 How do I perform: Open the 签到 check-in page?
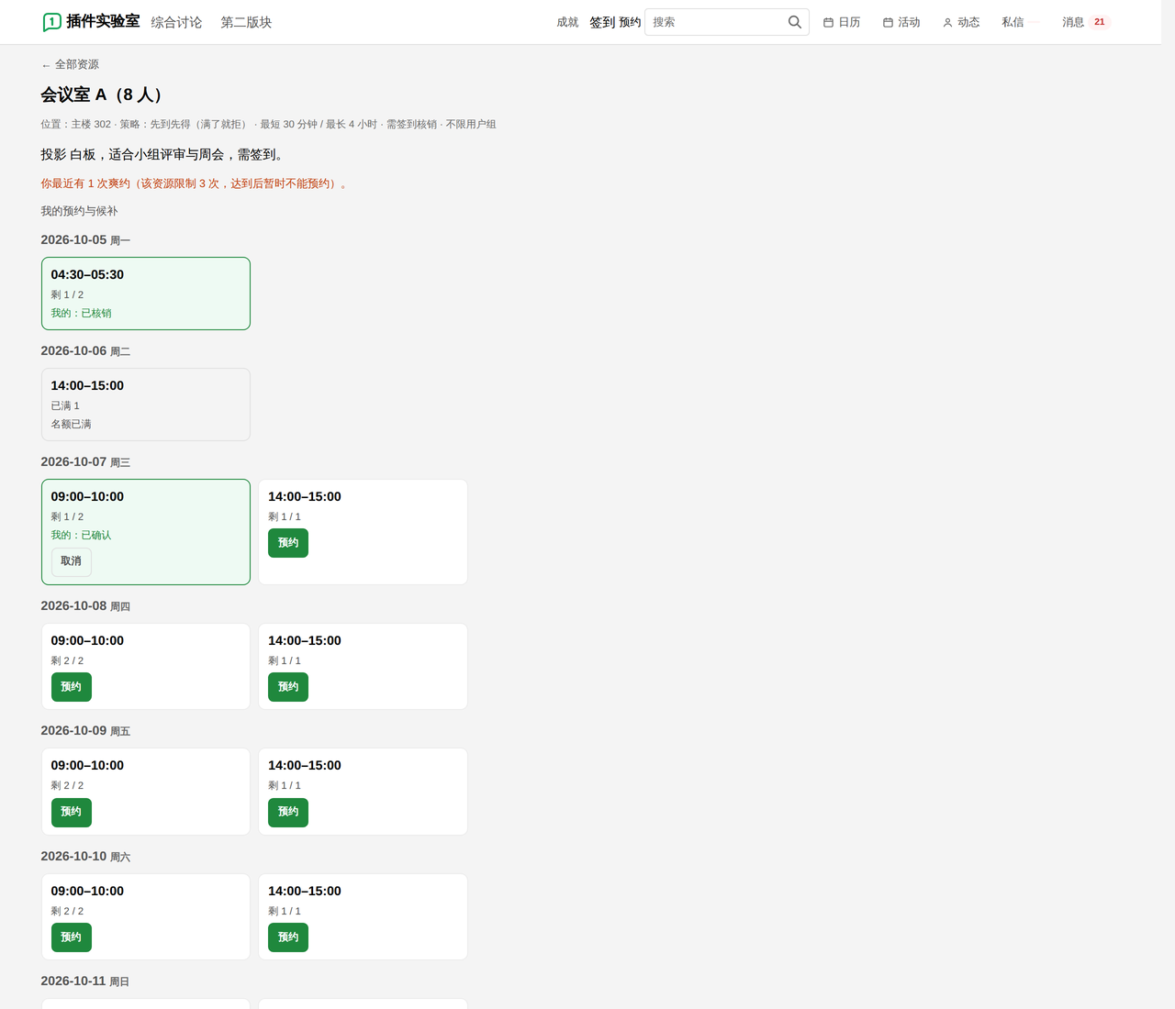click(x=602, y=22)
